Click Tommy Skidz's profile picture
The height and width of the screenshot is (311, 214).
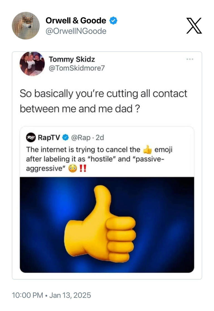[33, 64]
